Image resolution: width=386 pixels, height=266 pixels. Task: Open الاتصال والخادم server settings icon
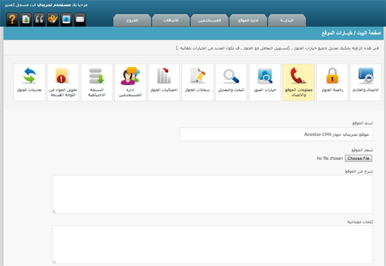coord(366,82)
